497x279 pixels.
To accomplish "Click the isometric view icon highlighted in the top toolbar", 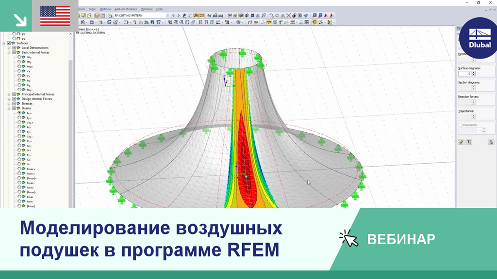I will (241, 15).
